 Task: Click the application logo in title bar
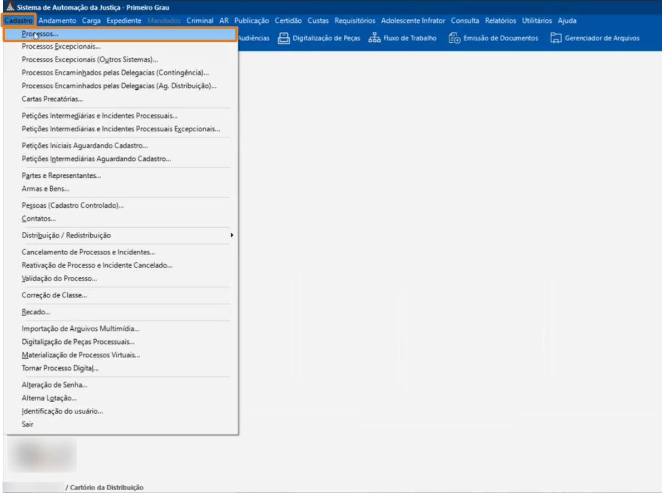tap(11, 7)
